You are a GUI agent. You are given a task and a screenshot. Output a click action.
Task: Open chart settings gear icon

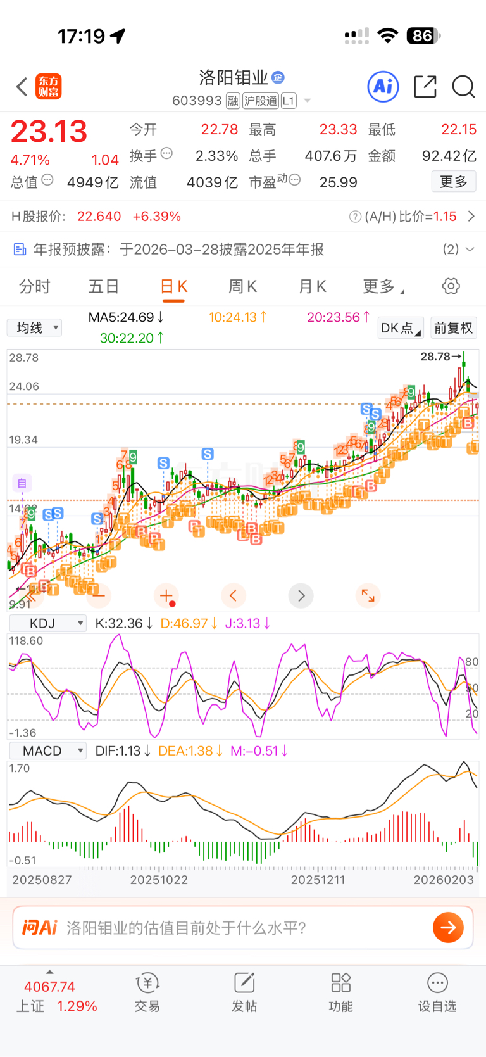click(x=451, y=286)
